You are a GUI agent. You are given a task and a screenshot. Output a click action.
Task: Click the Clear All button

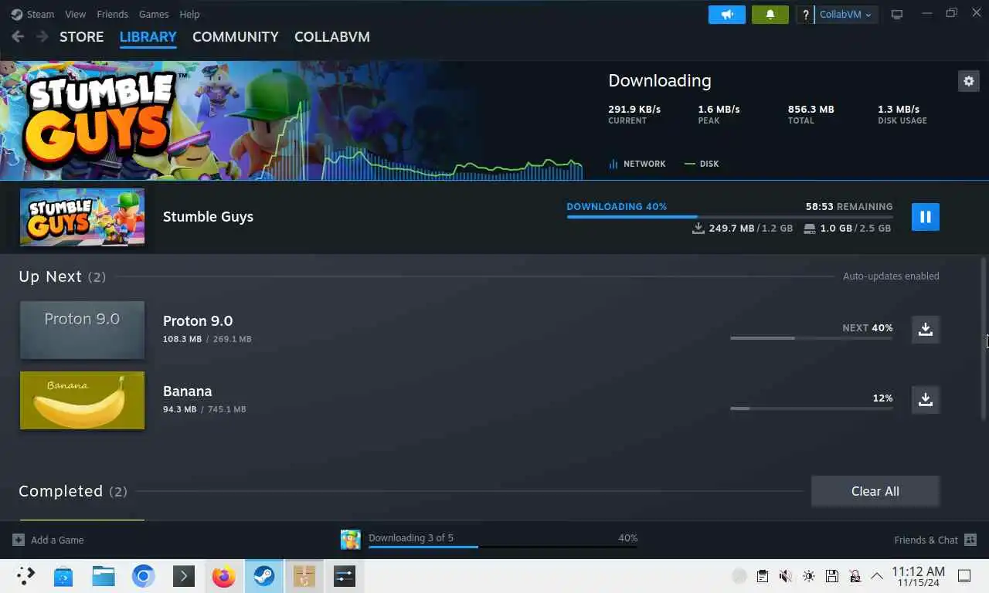click(x=875, y=491)
